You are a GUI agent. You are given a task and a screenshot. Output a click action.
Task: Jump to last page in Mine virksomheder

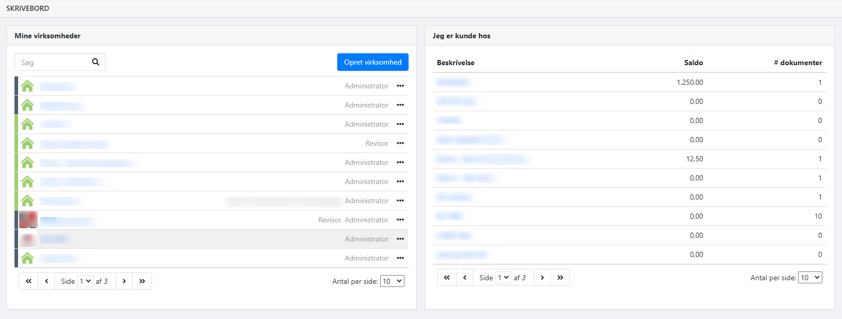(142, 281)
